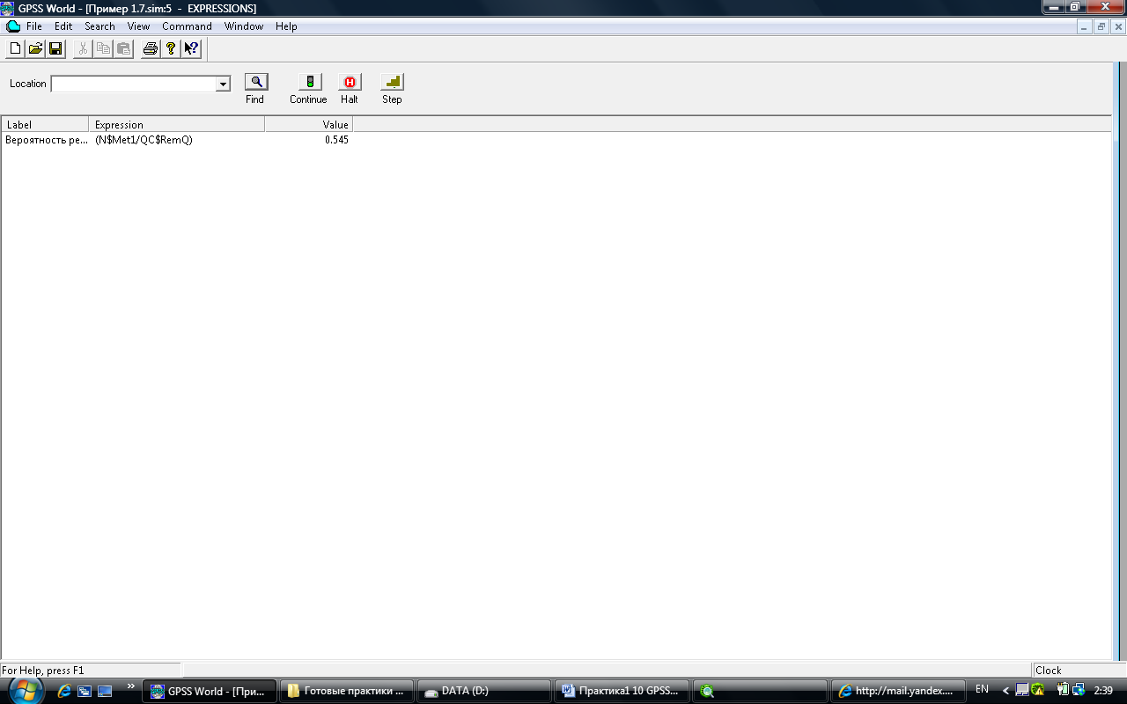Click the 2:39 system clock
The width and height of the screenshot is (1127, 704).
1102,690
